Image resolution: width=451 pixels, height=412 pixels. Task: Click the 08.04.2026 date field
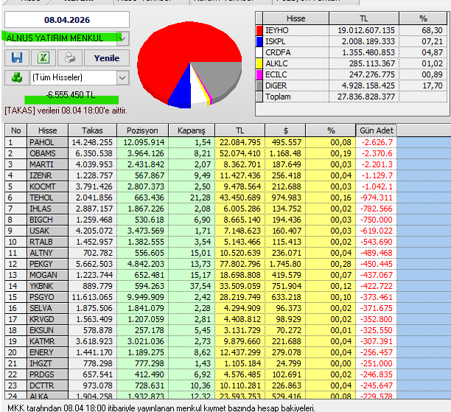[x=67, y=20]
